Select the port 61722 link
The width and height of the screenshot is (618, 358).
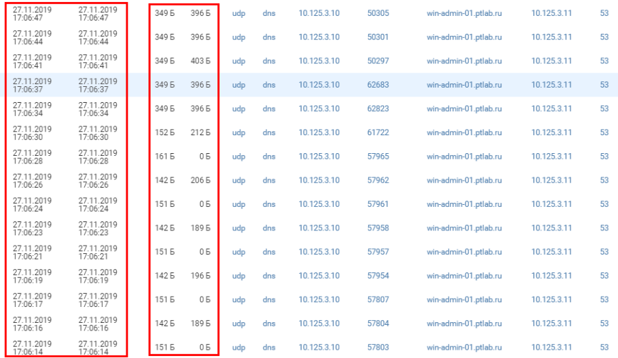(378, 132)
